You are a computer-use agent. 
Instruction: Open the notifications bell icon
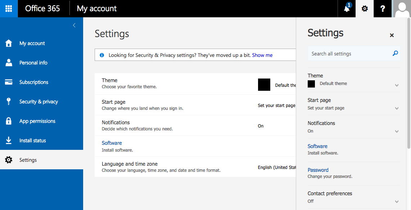[347, 9]
